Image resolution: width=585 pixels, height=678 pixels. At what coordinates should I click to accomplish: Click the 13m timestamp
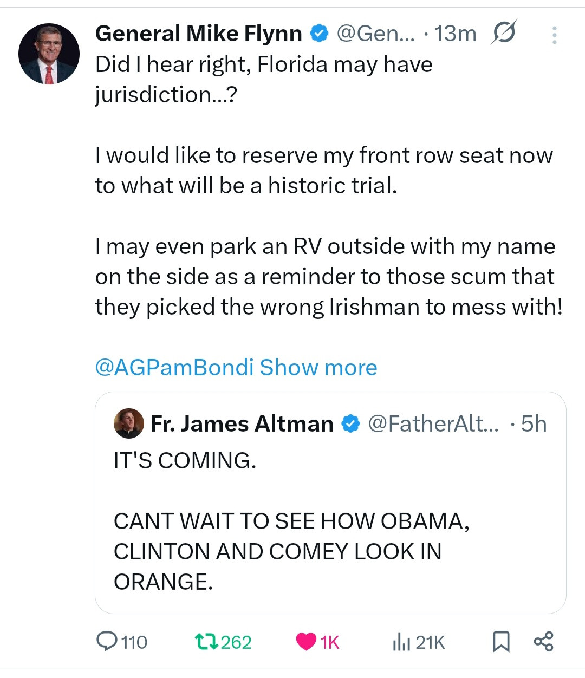455,34
